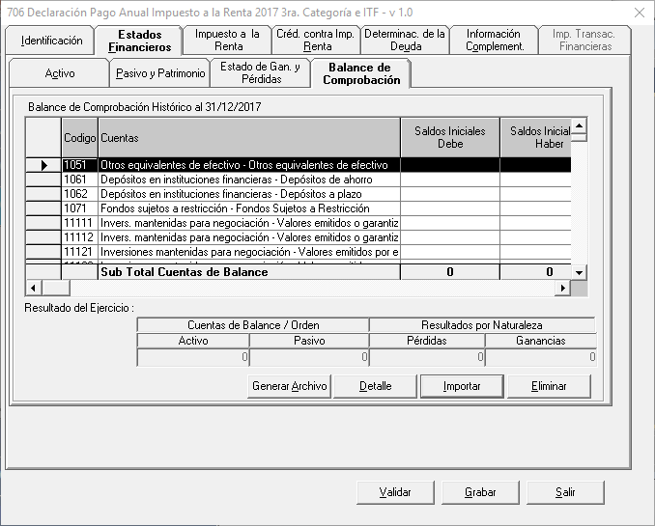
Task: Close the 706 Declaración window
Action: point(640,13)
